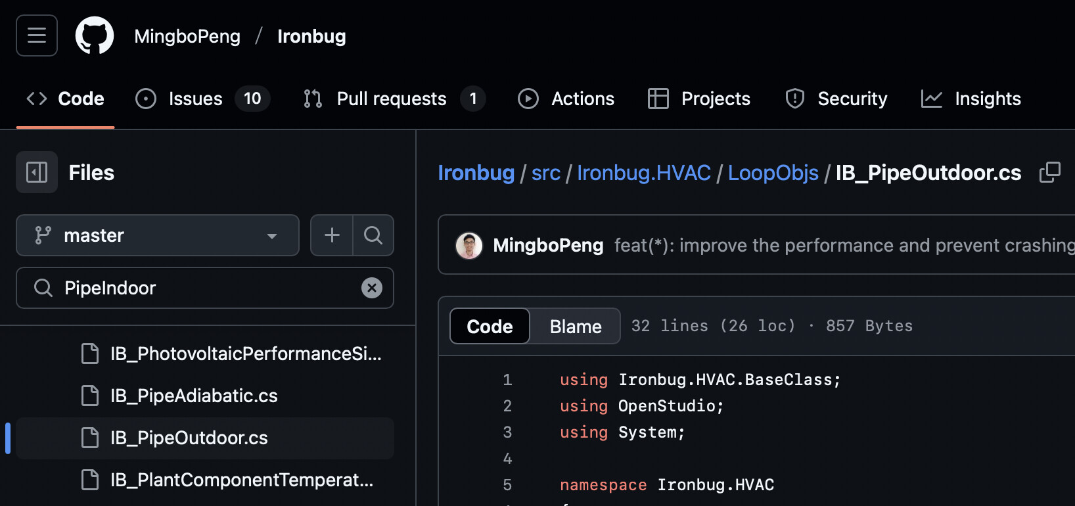1075x506 pixels.
Task: Click the GitHub Octocat logo
Action: pos(95,35)
